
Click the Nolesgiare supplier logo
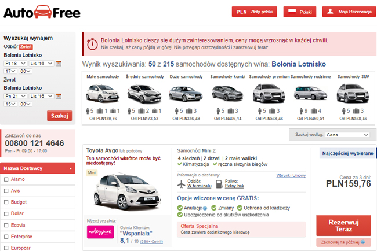100,232
